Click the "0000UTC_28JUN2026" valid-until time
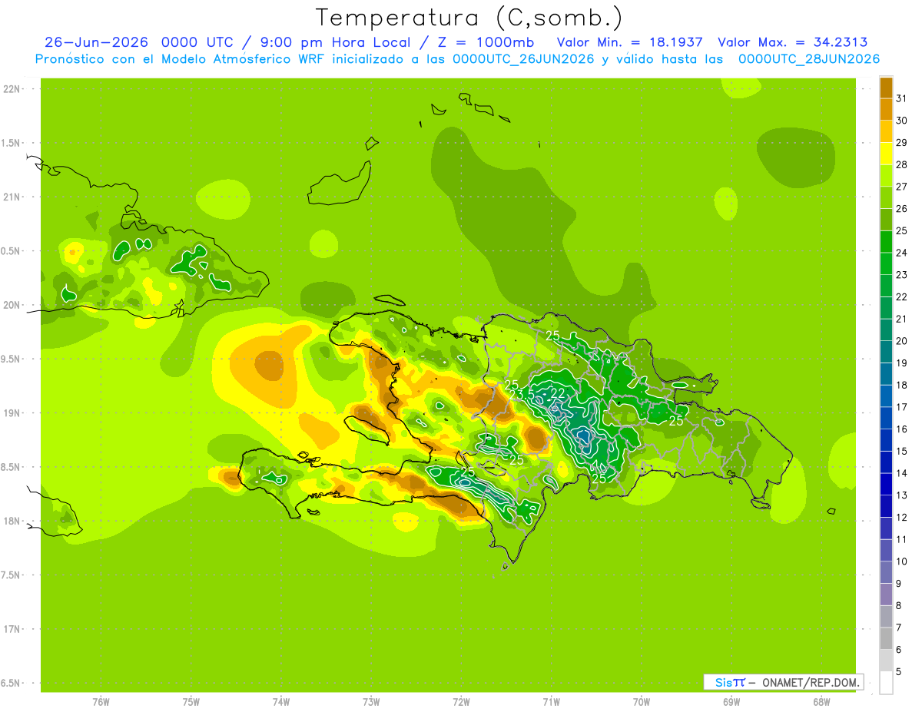The height and width of the screenshot is (712, 922). pos(809,59)
